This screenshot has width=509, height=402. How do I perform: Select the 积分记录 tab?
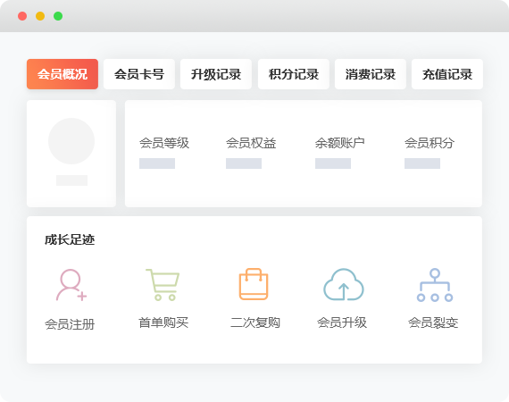pyautogui.click(x=294, y=74)
